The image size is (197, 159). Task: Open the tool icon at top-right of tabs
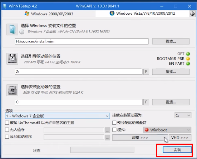pos(192,14)
